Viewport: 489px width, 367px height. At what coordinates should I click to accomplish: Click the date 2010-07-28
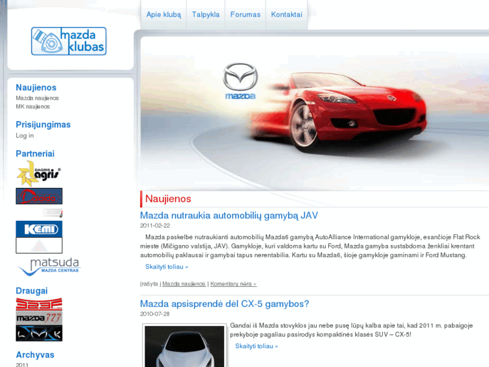click(155, 314)
